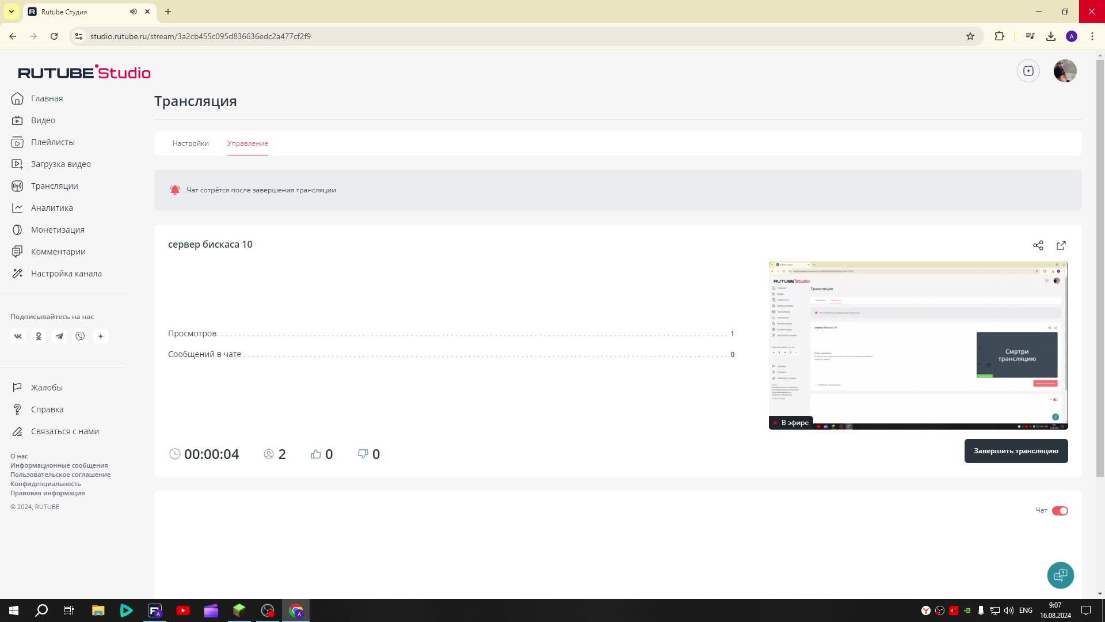
Task: Open stream in new window icon
Action: (x=1061, y=245)
